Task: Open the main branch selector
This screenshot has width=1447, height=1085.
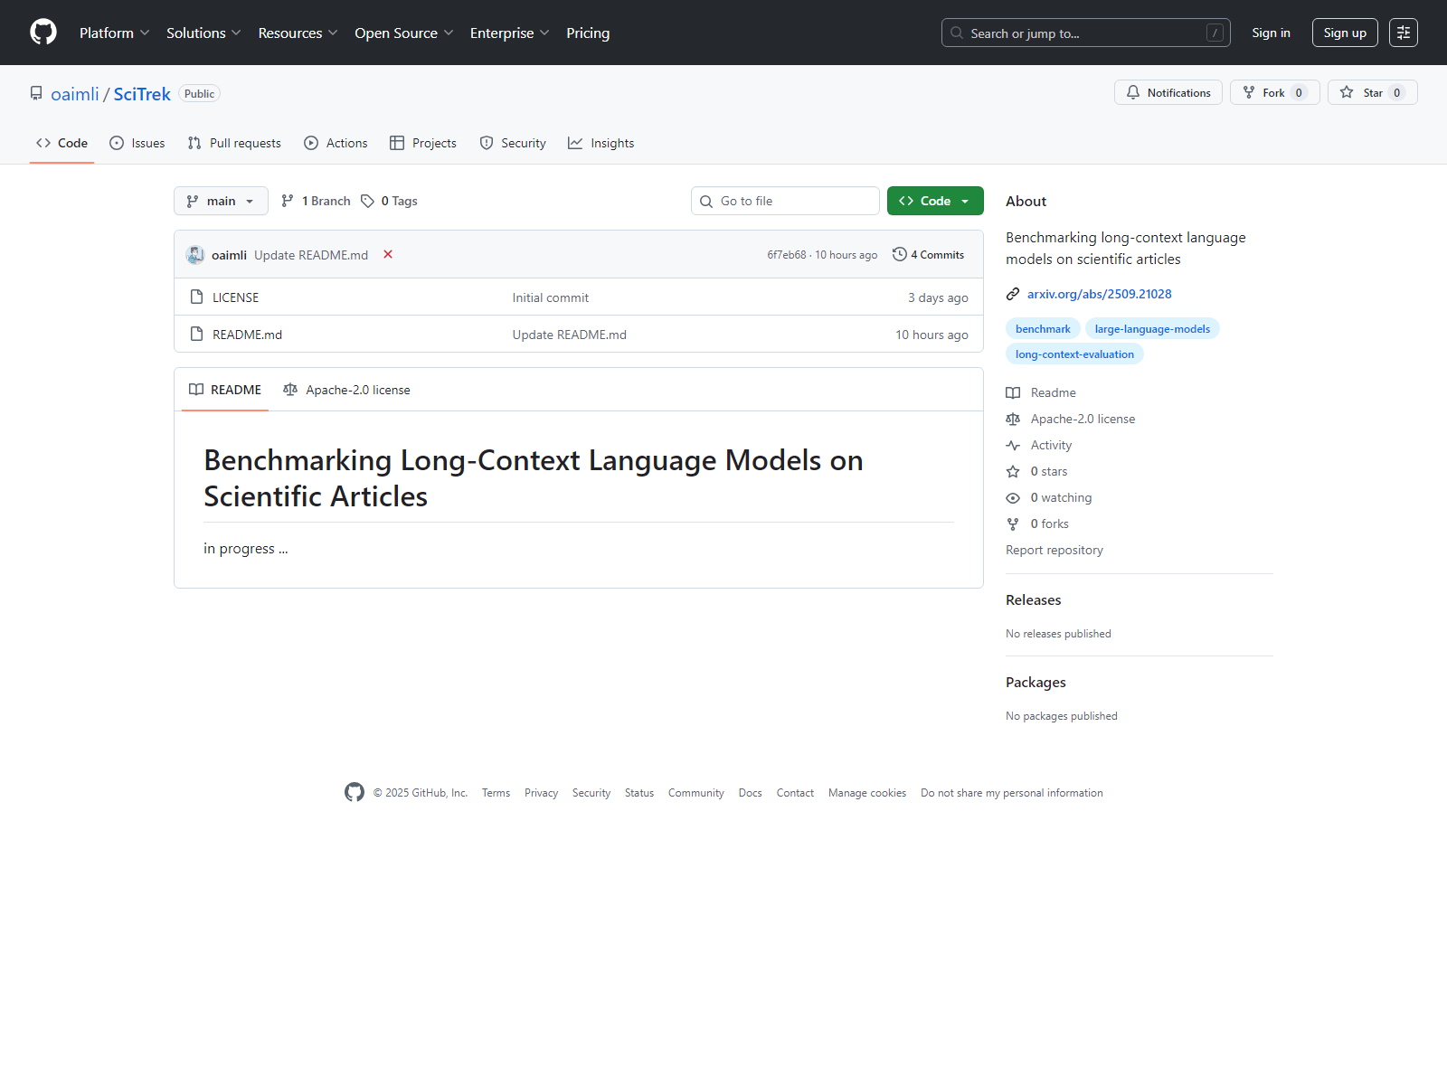Action: pos(221,201)
